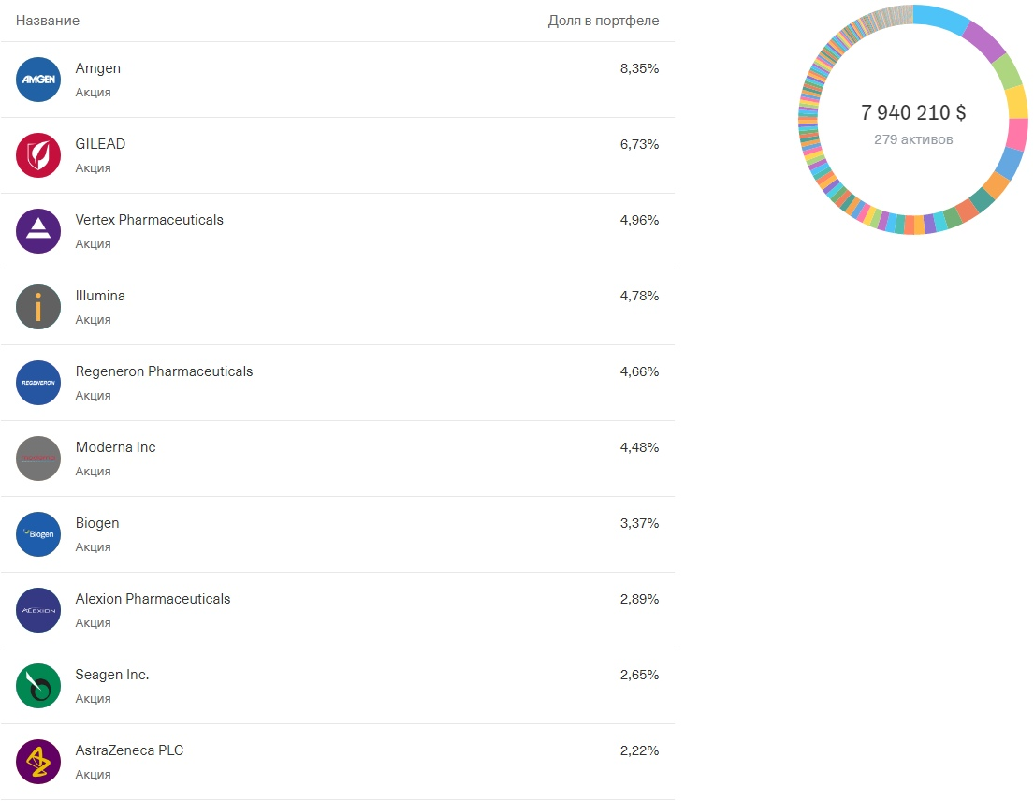Select the Moderna Inc logo icon
Image resolution: width=1034 pixels, height=801 pixels.
[38, 459]
